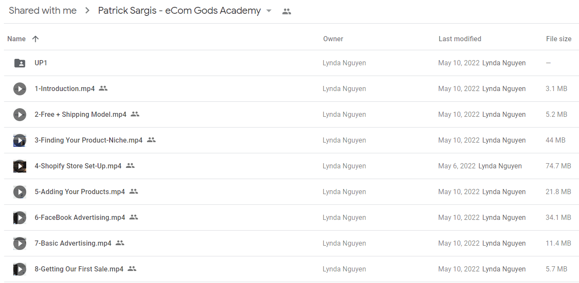The height and width of the screenshot is (283, 579).
Task: Reverse sort direction with the Name arrow
Action: click(35, 39)
